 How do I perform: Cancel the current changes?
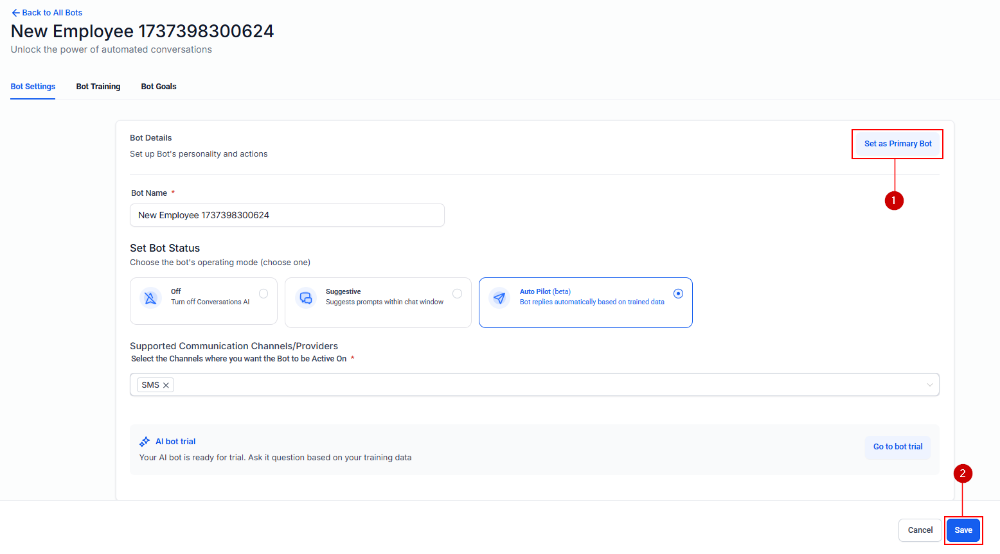tap(920, 530)
